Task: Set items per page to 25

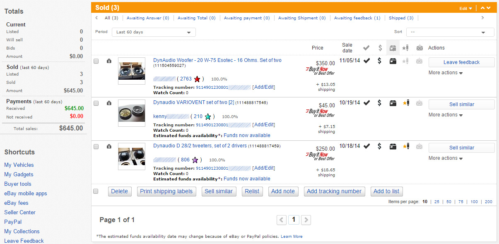Action: point(436,202)
